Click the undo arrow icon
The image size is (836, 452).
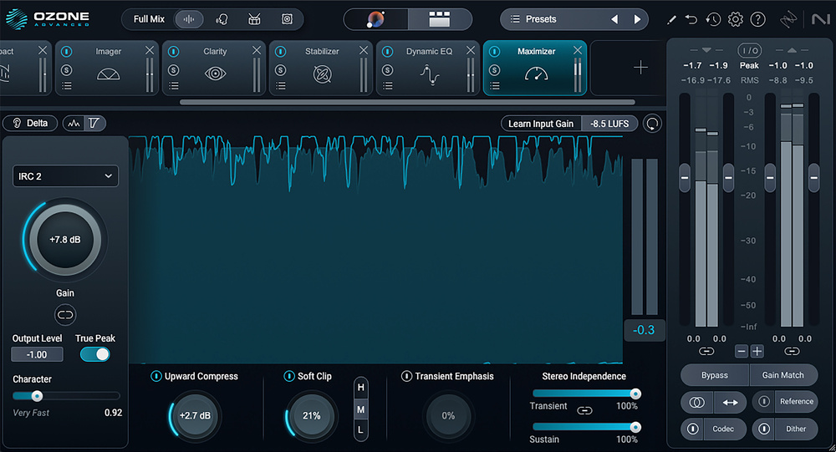pyautogui.click(x=691, y=19)
